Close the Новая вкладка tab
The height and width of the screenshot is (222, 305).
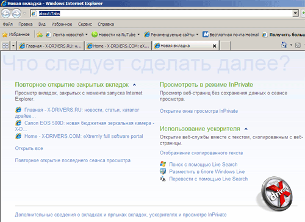[214, 46]
